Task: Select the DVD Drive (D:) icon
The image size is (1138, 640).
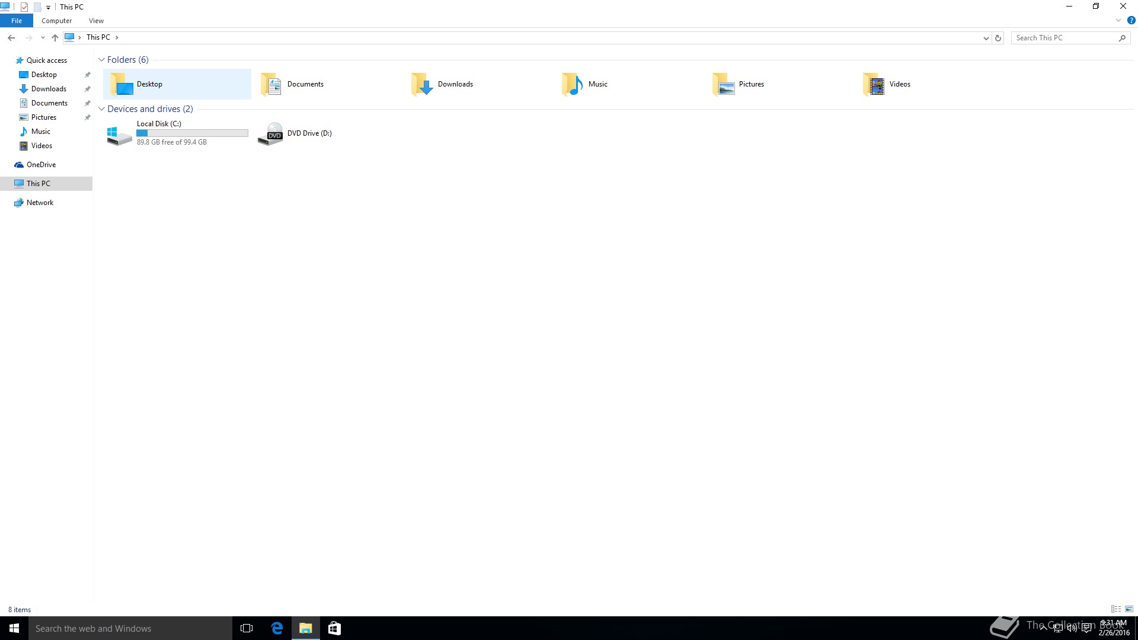Action: click(x=271, y=134)
